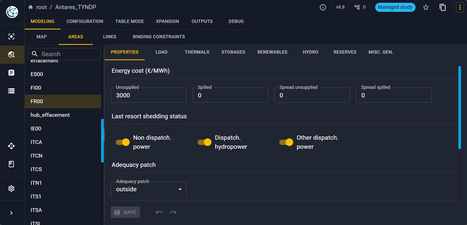Open the three-dot more options menu
This screenshot has height=225, width=467.
(x=460, y=7)
